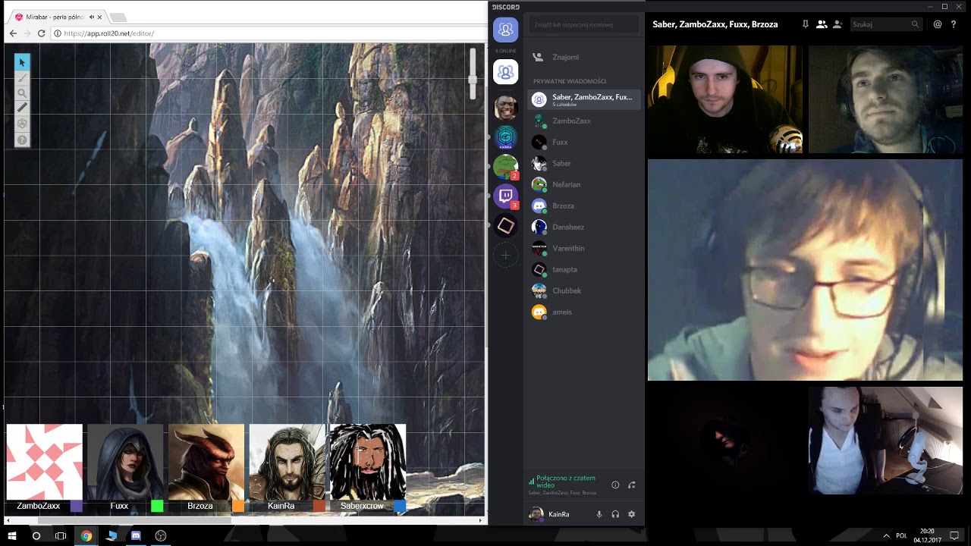Screen dimensions: 971x546
Task: Toggle Discord microphone mute
Action: [x=599, y=514]
